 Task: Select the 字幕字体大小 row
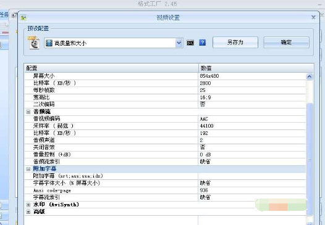pos(165,183)
